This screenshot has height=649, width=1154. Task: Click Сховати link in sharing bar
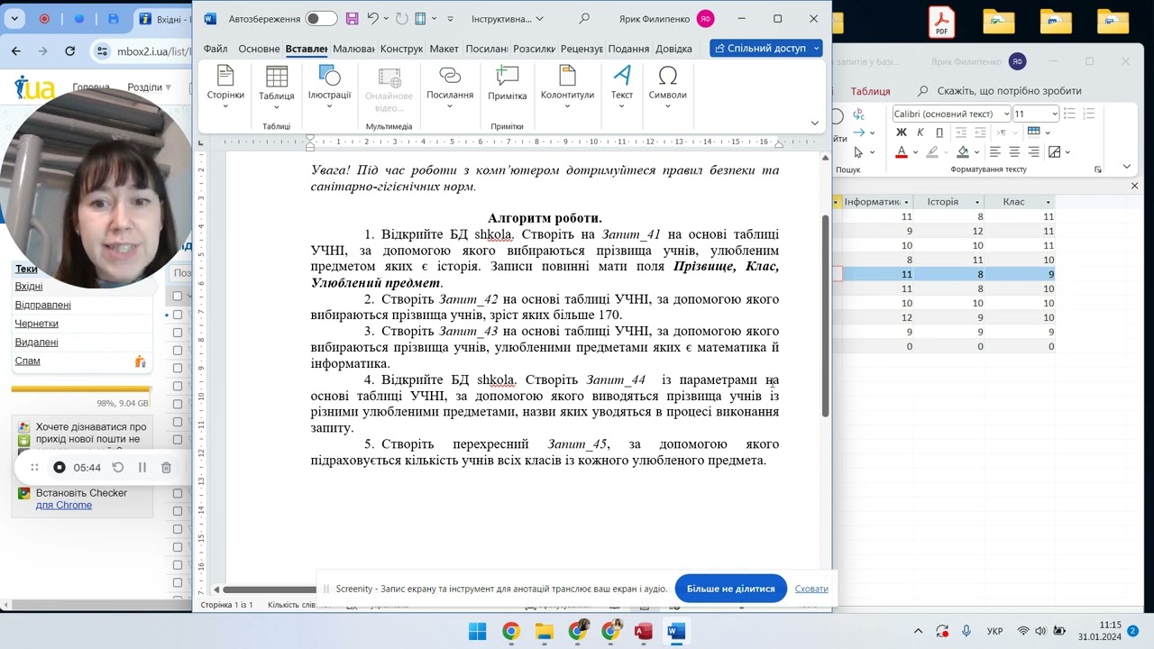point(811,589)
